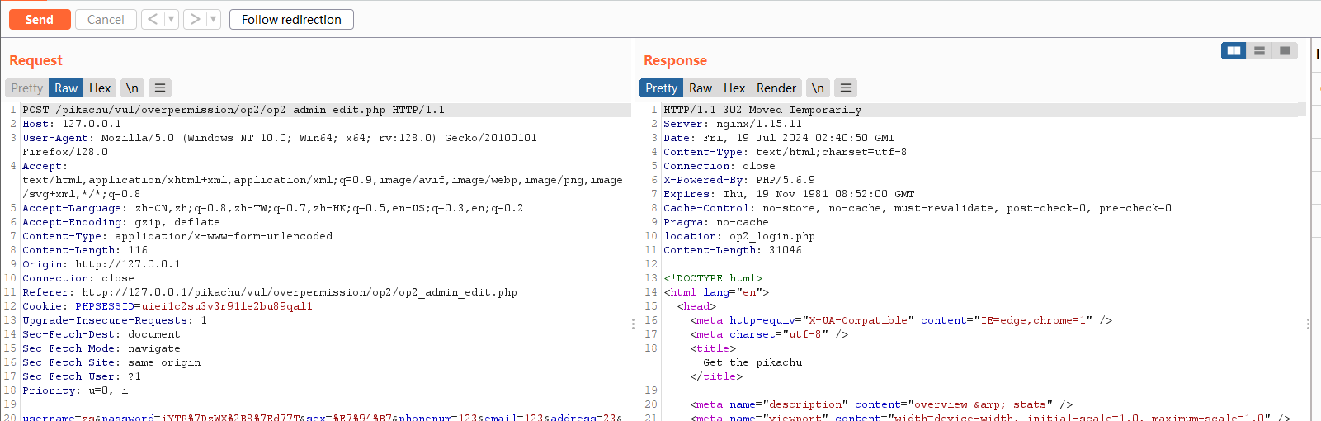This screenshot has height=421, width=1321.
Task: Click the splitter handle between request and response
Action: [x=633, y=324]
